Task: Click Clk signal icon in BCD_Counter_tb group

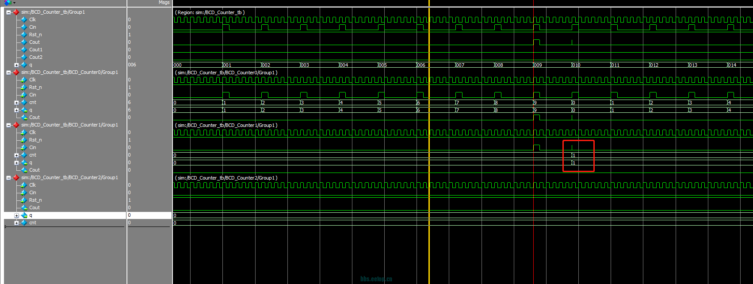Action: (24, 20)
